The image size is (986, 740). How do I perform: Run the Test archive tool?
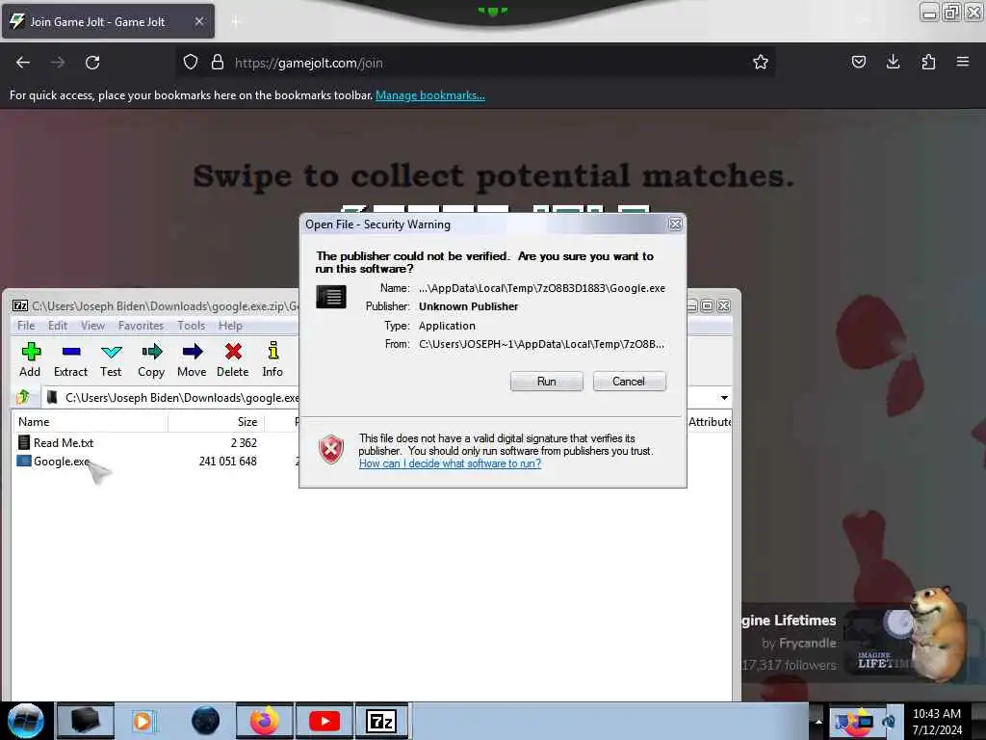[x=111, y=360]
